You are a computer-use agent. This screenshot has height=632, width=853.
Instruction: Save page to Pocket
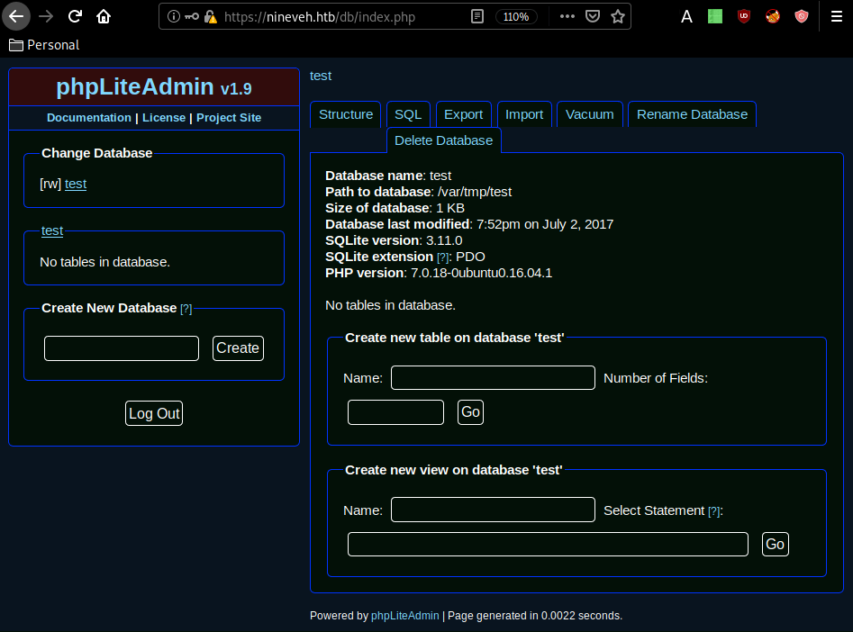pyautogui.click(x=592, y=16)
